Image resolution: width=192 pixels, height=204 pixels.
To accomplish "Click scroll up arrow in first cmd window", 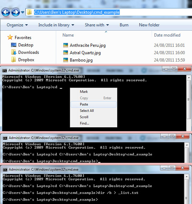I will 189,78.
